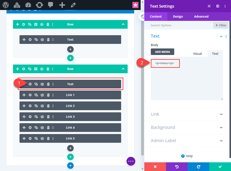The width and height of the screenshot is (231, 171).
Task: Toggle disable power icon on Link 2
Action: coord(42,106)
